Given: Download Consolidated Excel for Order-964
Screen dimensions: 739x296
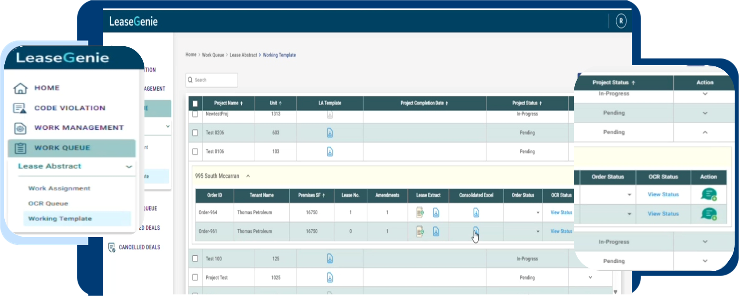Looking at the screenshot, I should click(x=476, y=213).
